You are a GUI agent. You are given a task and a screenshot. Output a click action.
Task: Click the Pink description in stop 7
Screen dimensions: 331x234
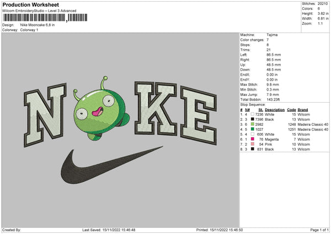tap(268, 144)
